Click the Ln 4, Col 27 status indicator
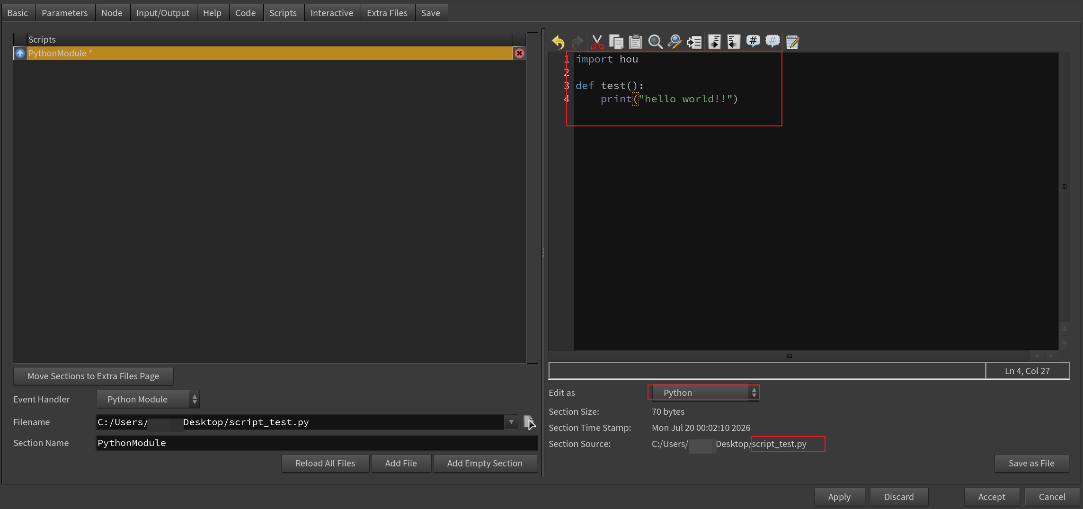The height and width of the screenshot is (509, 1083). pyautogui.click(x=1027, y=371)
